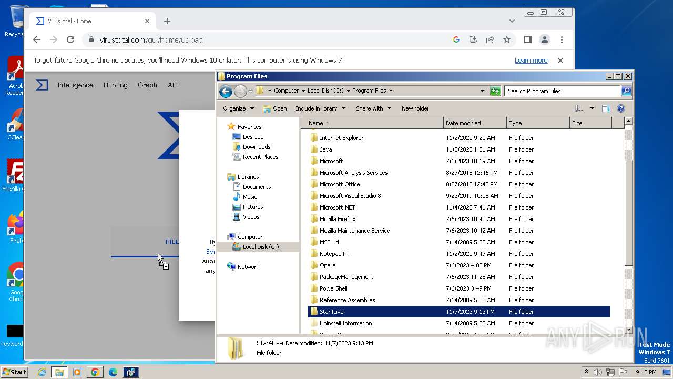Select the Star4Live folder row

[458, 312]
